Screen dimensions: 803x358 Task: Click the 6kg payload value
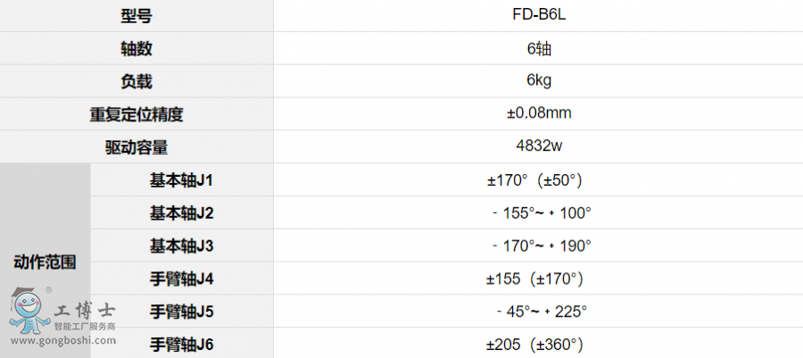coord(539,80)
